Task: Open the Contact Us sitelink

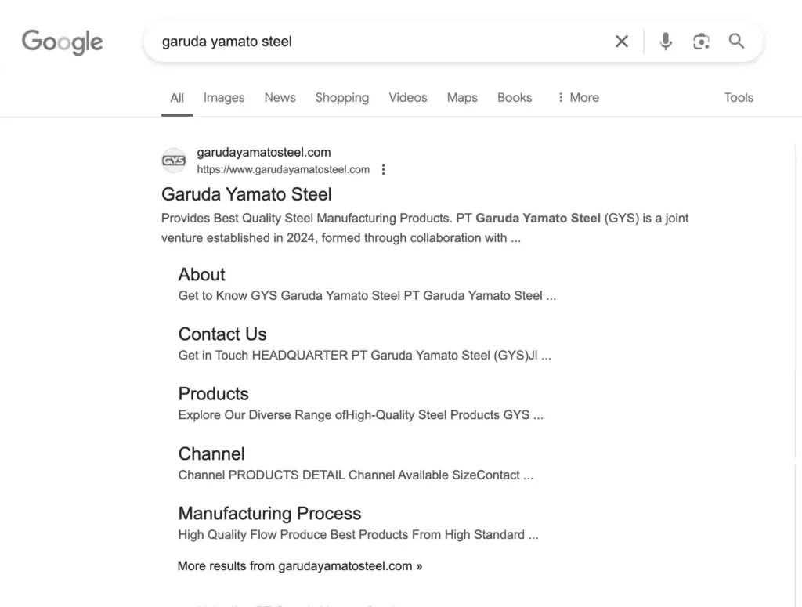Action: pos(222,334)
